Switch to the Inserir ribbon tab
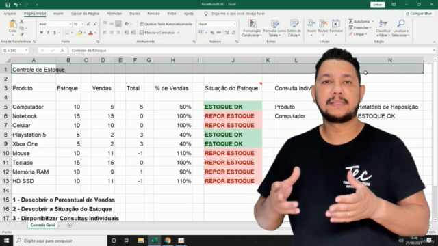The height and width of the screenshot is (246, 438). point(58,14)
